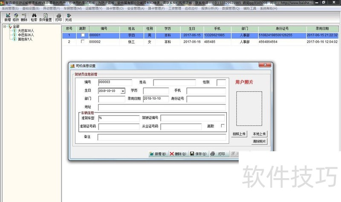Toggle 离职 checkbox for row 000001
Screen dimensions: 341x202
83,35
